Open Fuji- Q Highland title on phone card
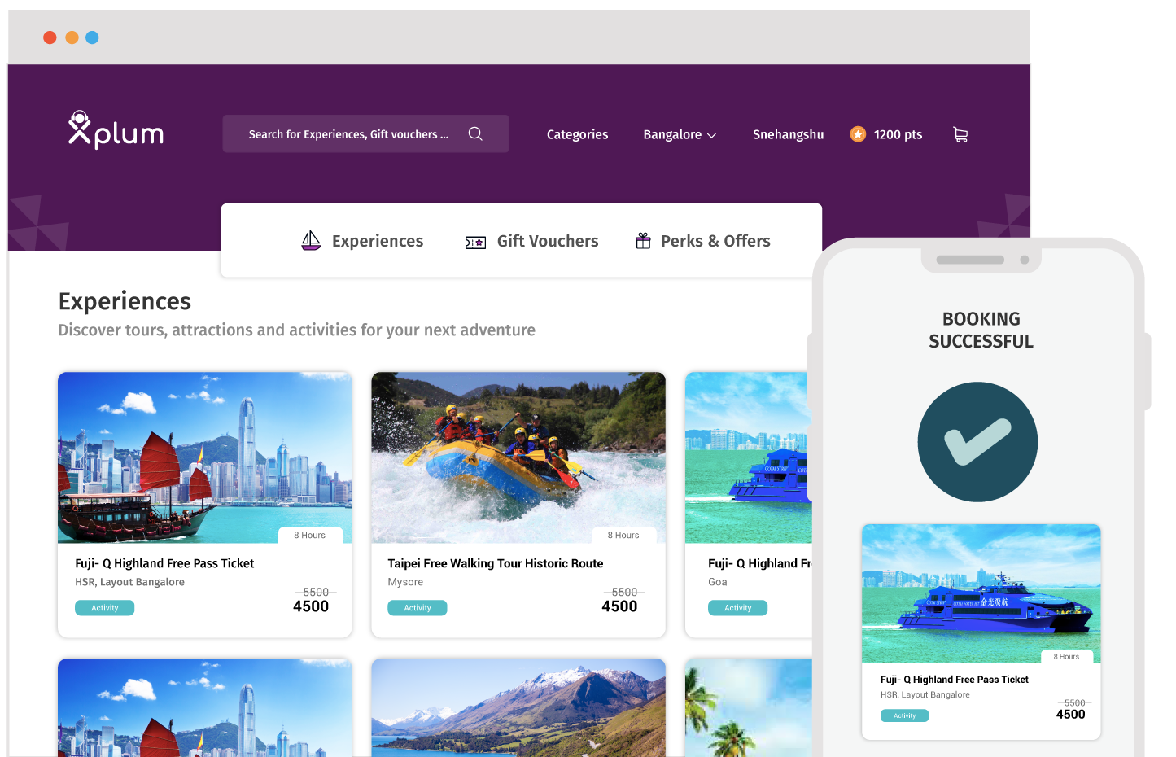This screenshot has width=1176, height=757. point(954,680)
